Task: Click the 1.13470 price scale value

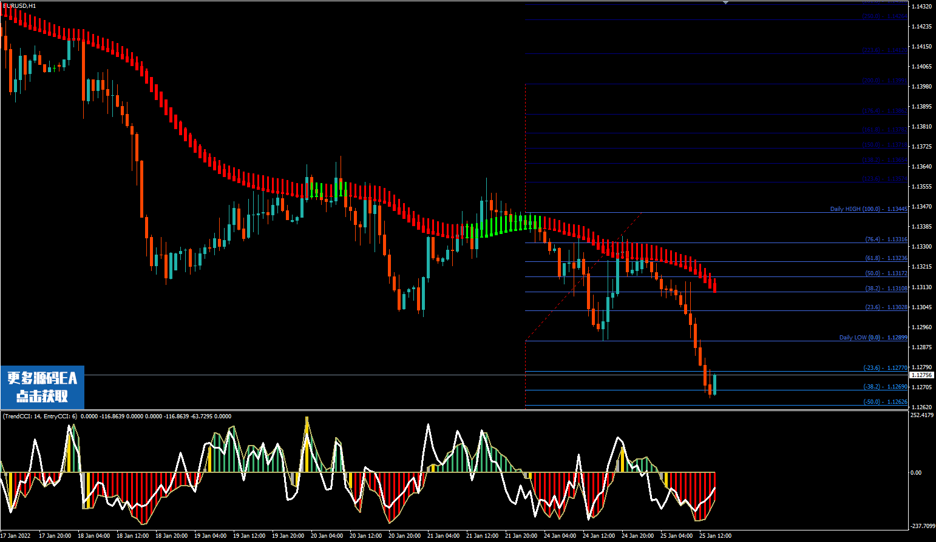Action: tap(921, 207)
